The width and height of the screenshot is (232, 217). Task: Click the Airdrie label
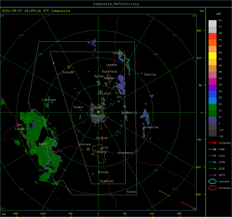pos(102,138)
